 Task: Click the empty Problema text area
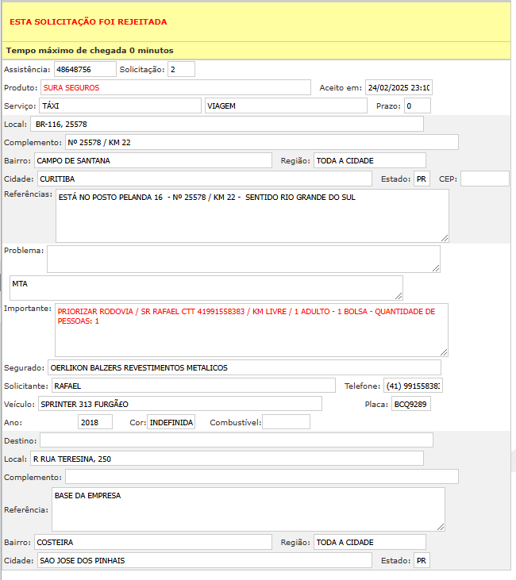click(243, 259)
